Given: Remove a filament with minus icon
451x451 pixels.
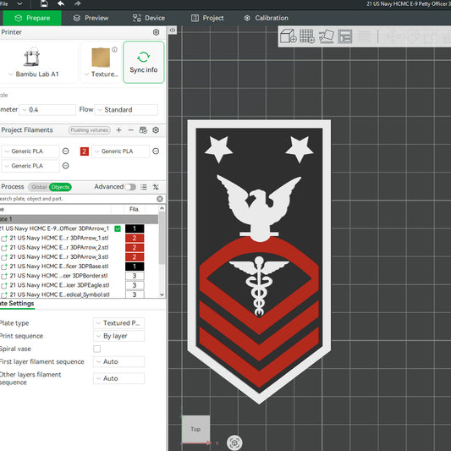Looking at the screenshot, I should coord(131,130).
